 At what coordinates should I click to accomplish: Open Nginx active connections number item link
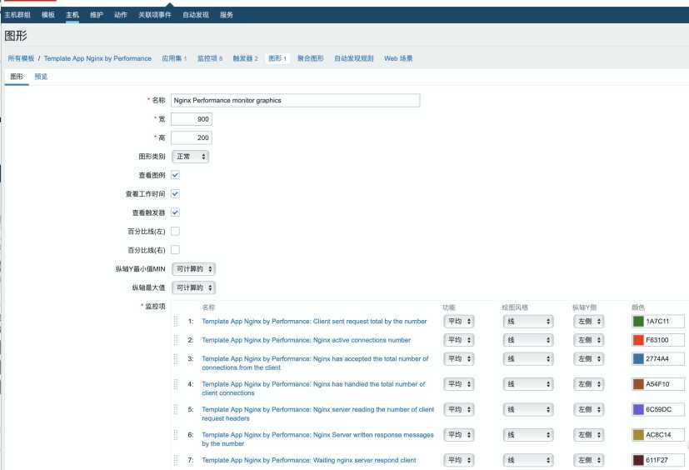pos(307,340)
